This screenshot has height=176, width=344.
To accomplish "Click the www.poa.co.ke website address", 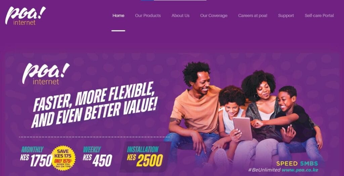I will 300,170.
